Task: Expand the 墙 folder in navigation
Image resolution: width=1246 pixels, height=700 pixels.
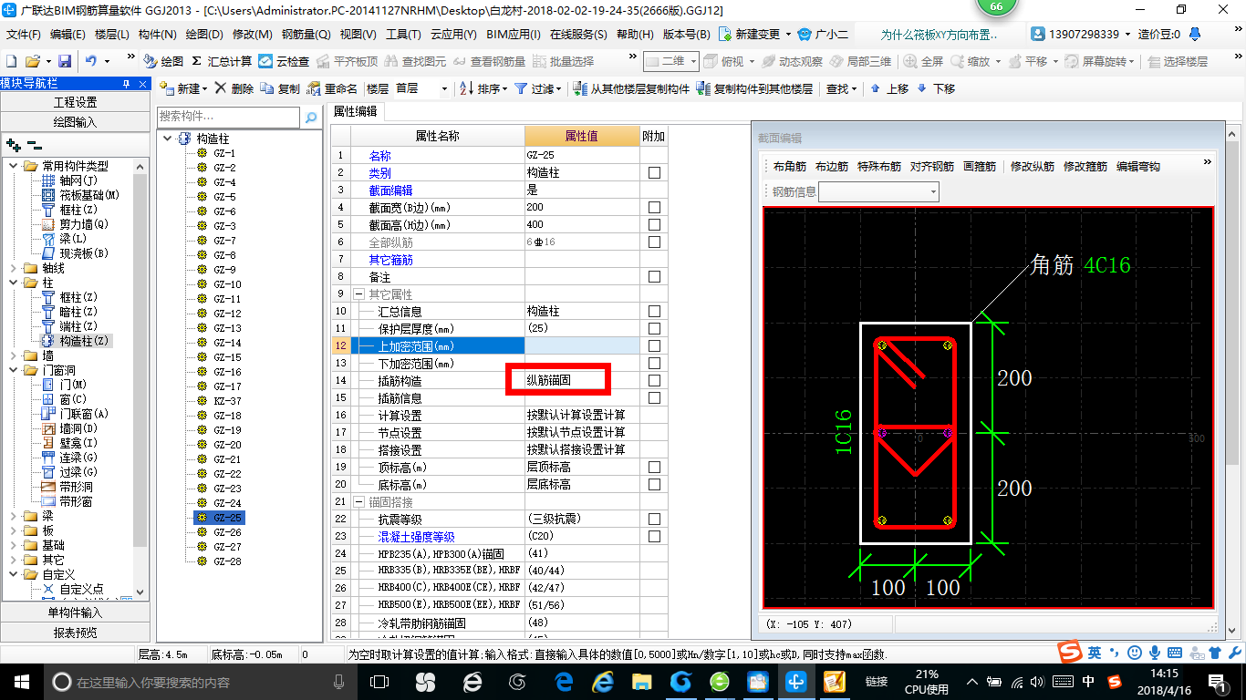Action: point(14,355)
